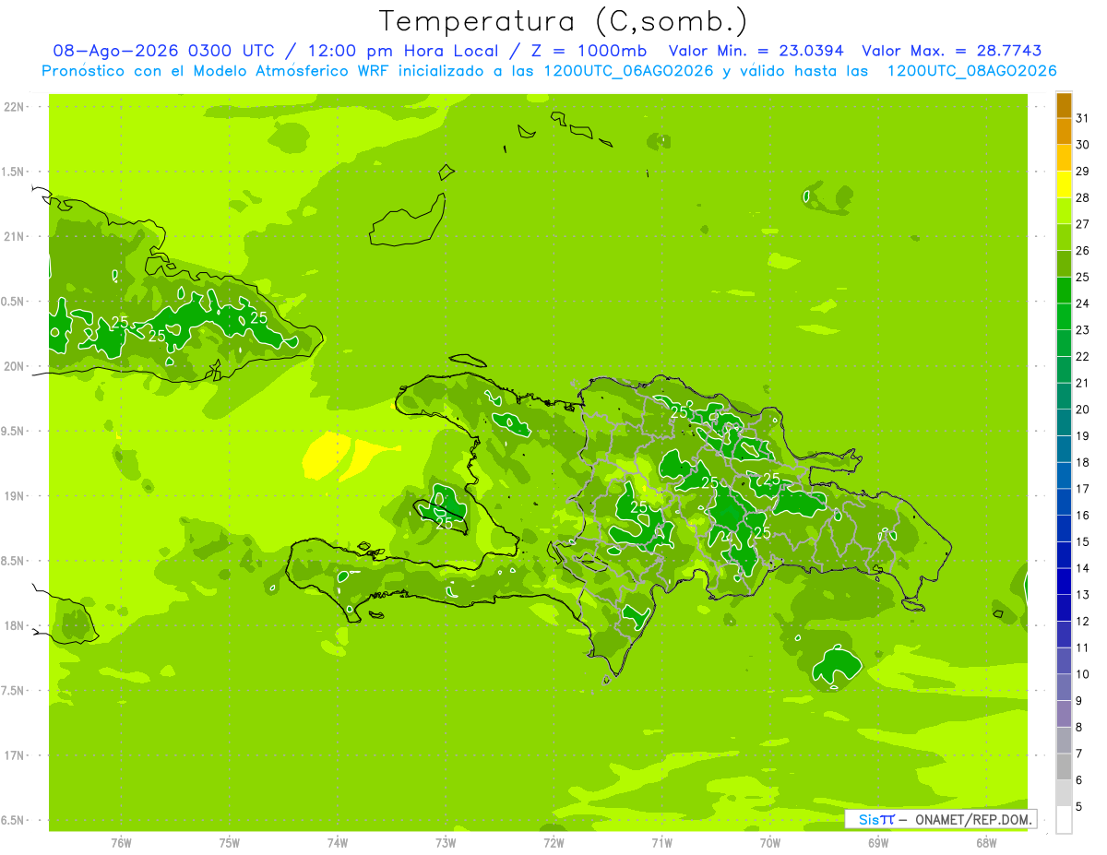Click the "20" legend label
Viewport: 1107px width, 855px height.
point(1083,409)
